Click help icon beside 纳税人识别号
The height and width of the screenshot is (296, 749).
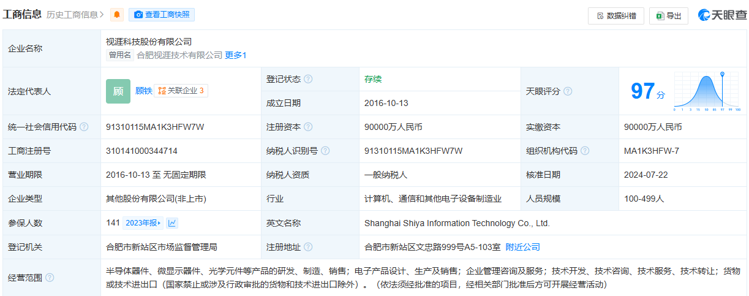coord(325,151)
